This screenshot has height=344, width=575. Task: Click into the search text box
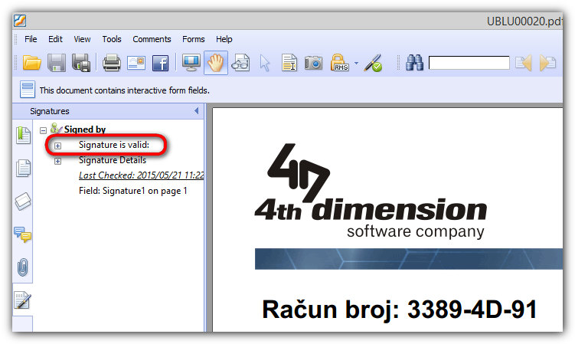click(x=469, y=63)
